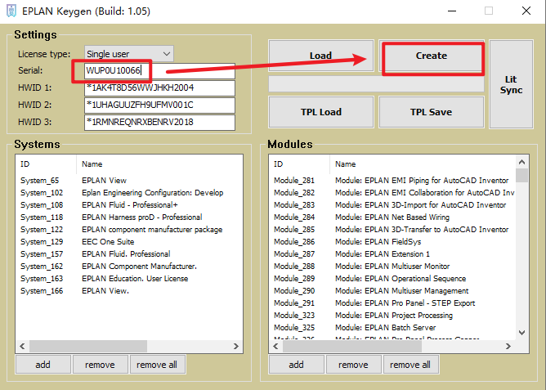Screen dimensions: 546x390
Task: Click the Modules list vertical scrollbar
Action: click(521, 245)
